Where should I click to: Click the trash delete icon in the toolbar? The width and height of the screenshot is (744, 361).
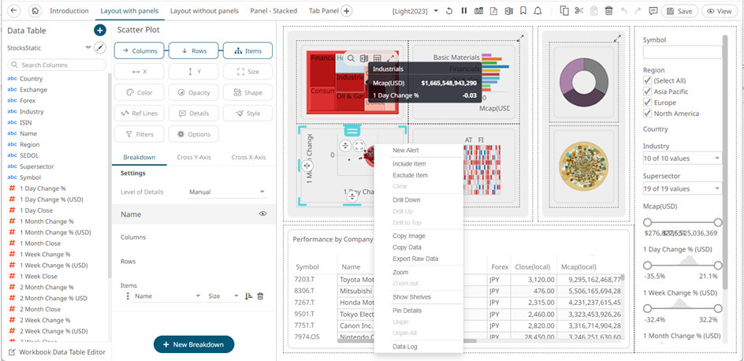608,11
